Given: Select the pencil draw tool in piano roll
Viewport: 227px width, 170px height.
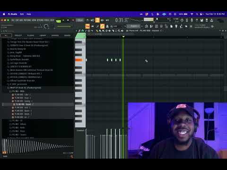Looking at the screenshot, I should tap(97, 31).
